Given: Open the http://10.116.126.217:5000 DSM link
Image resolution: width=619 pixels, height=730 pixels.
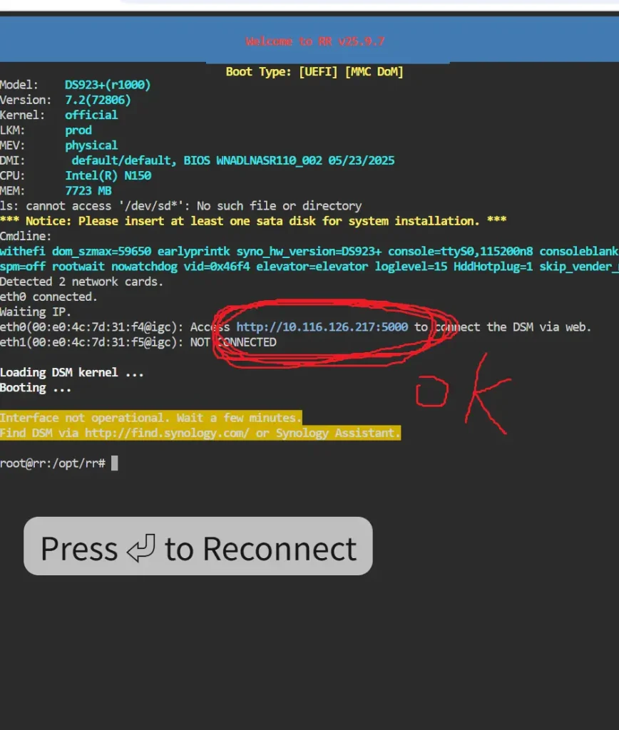Looking at the screenshot, I should (x=322, y=327).
